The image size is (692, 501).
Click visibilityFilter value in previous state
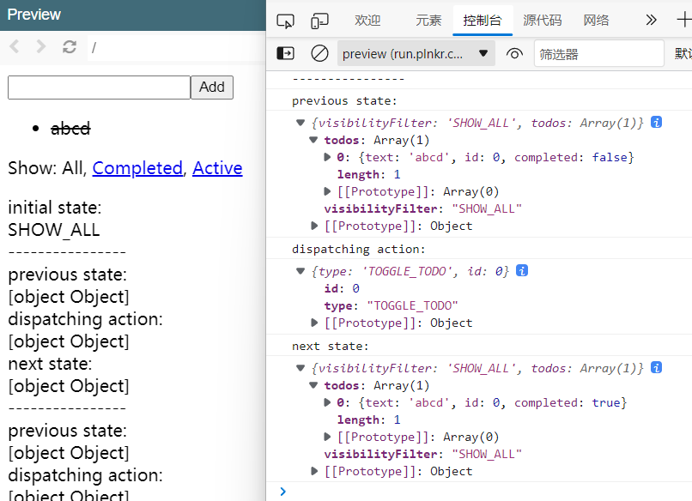[x=487, y=208]
